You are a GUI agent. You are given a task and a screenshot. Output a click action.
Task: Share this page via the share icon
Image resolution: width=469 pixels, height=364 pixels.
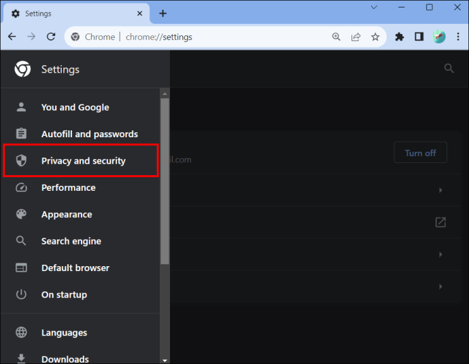[355, 37]
